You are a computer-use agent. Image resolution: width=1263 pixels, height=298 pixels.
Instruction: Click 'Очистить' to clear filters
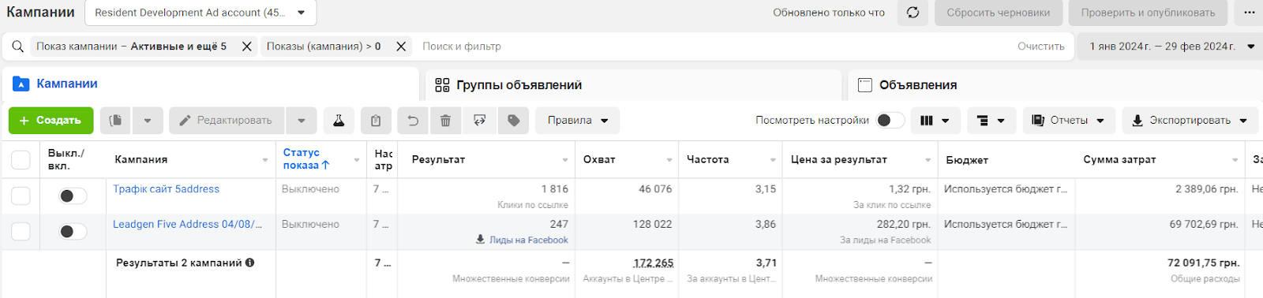[1040, 47]
